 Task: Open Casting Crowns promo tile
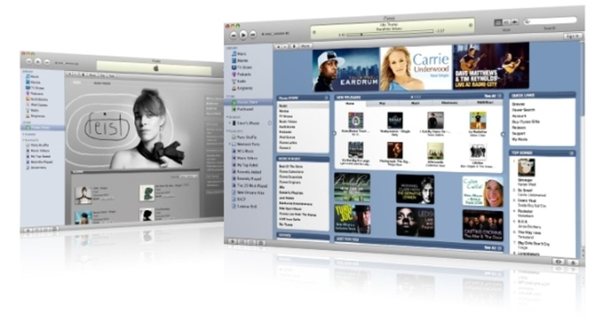pyautogui.click(x=482, y=225)
